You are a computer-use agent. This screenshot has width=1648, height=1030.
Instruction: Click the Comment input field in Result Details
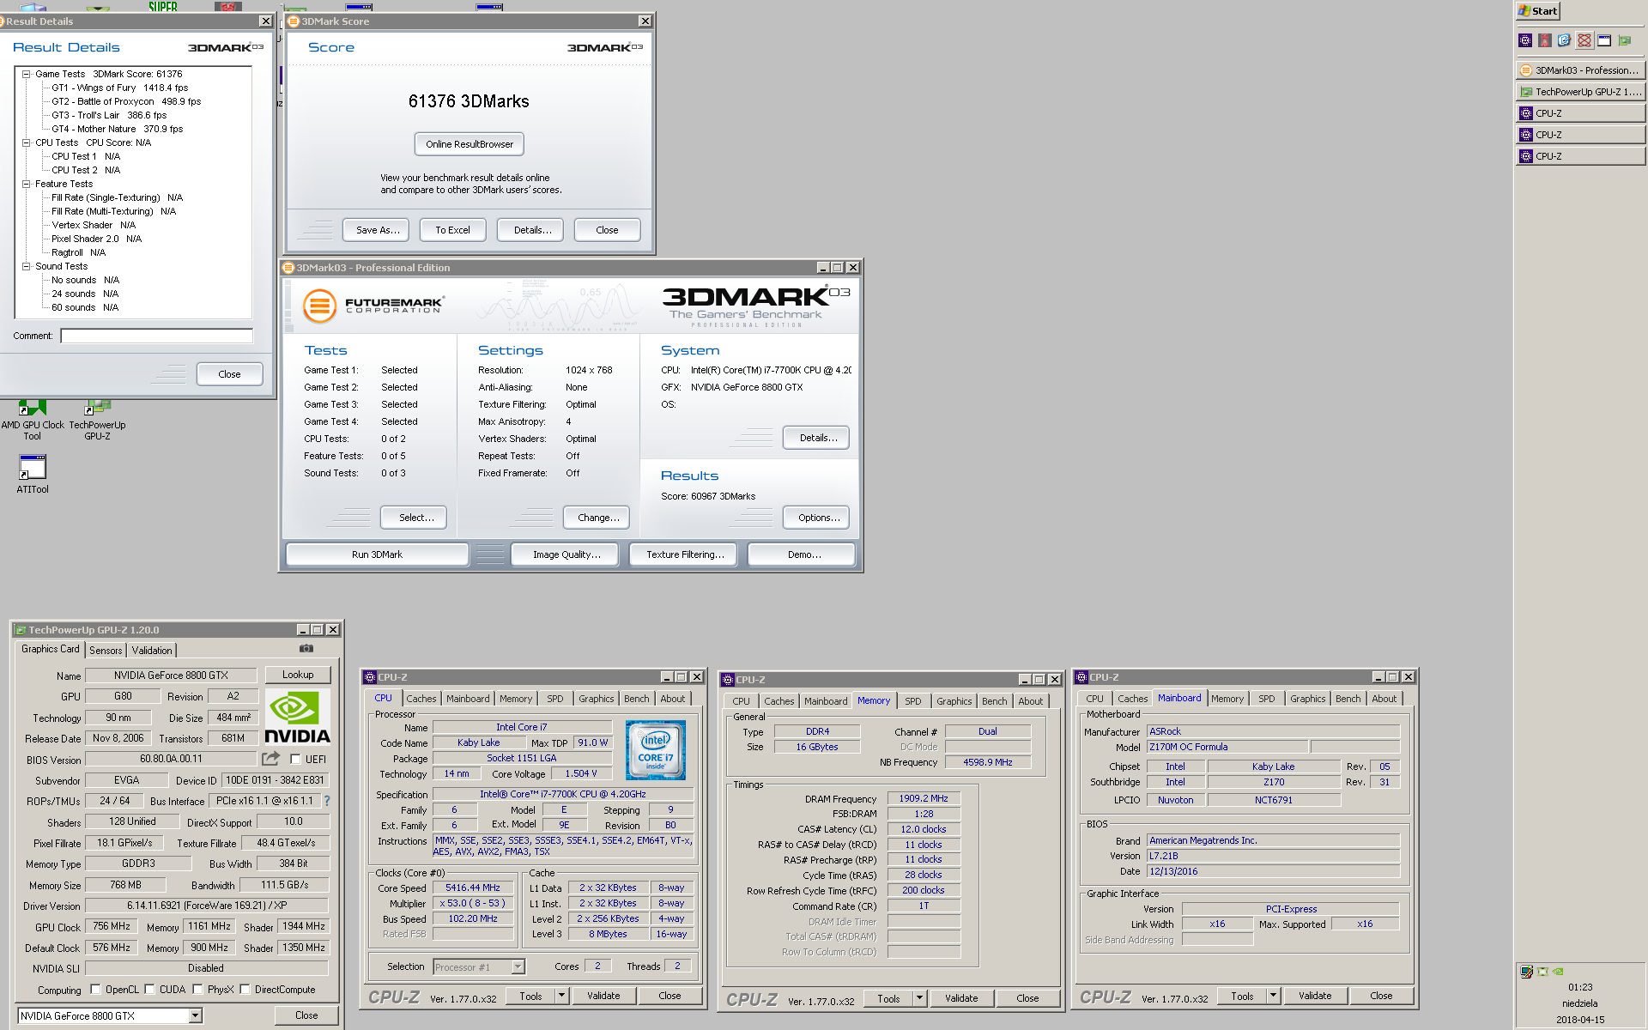(x=156, y=336)
